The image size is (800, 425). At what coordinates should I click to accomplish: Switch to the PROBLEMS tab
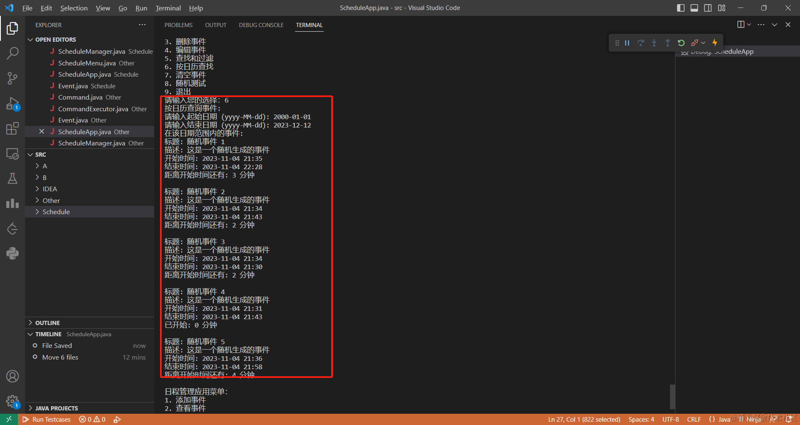[178, 25]
